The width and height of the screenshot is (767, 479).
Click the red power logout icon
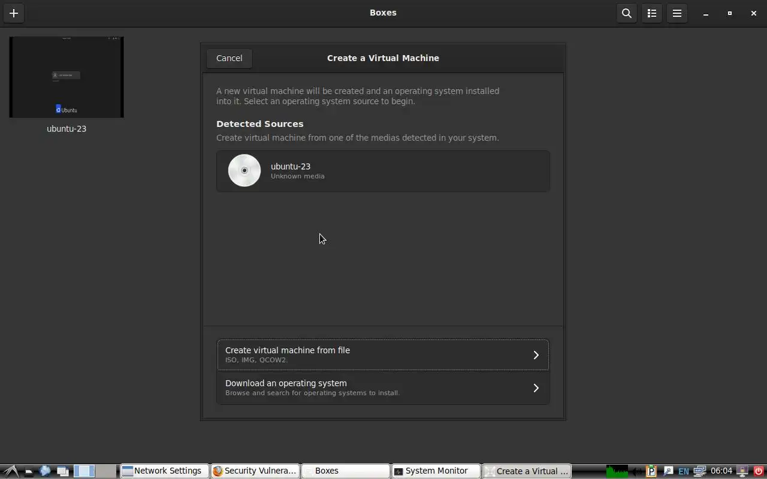(x=759, y=471)
